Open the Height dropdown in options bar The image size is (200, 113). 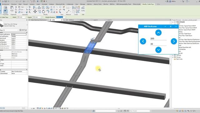tap(41, 17)
